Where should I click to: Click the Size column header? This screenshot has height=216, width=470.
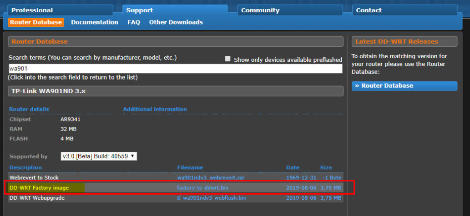click(326, 167)
